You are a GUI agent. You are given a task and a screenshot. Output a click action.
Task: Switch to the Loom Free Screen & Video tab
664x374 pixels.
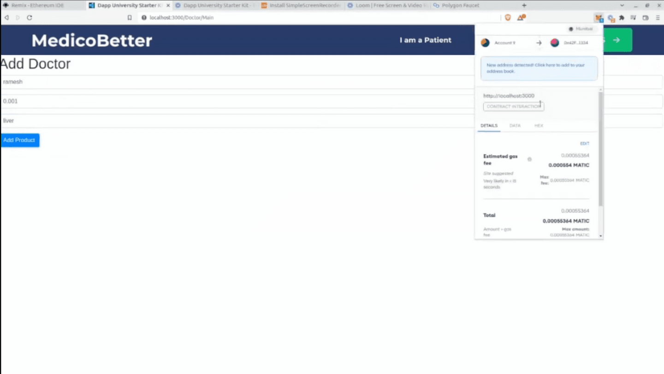coord(387,6)
